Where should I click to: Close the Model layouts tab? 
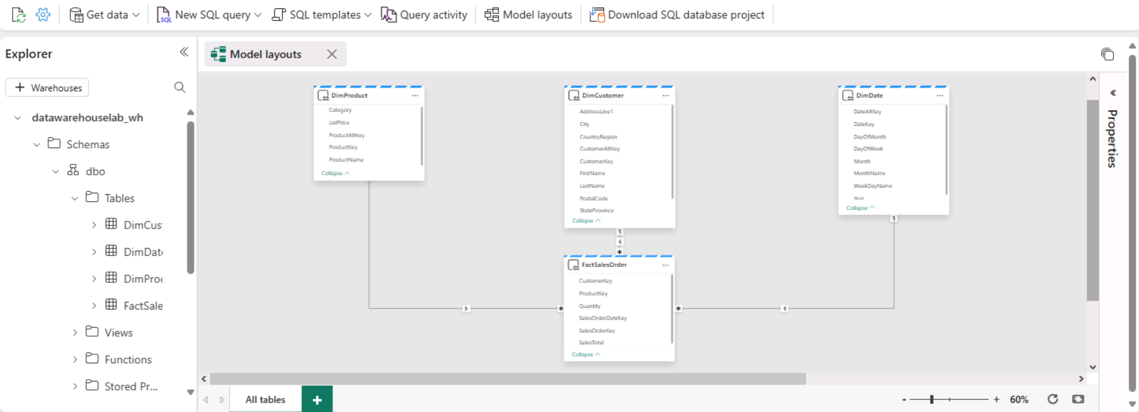(x=332, y=54)
